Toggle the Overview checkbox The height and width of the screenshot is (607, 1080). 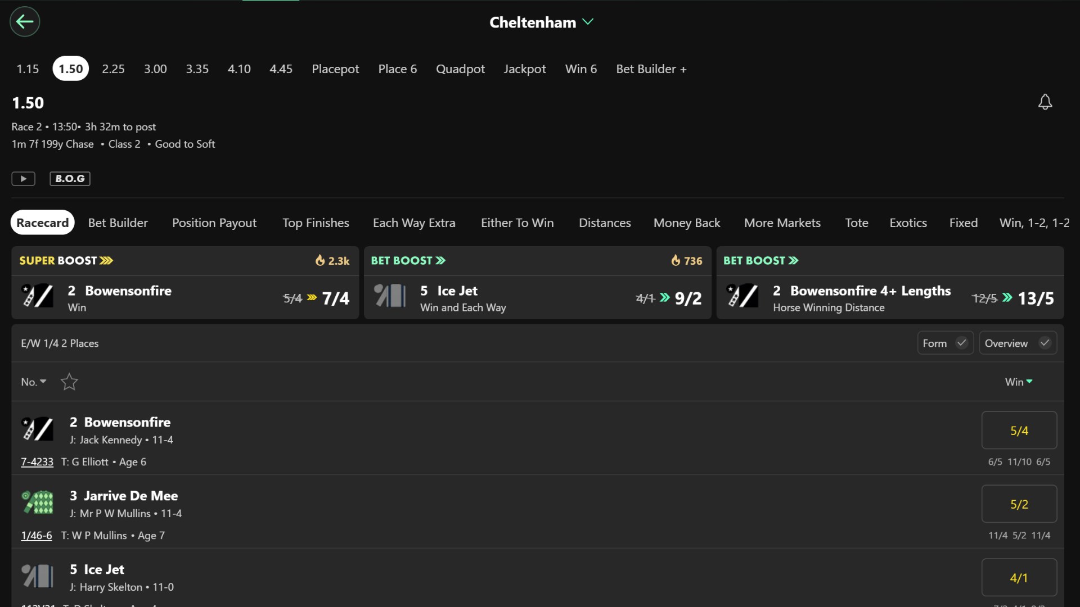coord(1018,343)
